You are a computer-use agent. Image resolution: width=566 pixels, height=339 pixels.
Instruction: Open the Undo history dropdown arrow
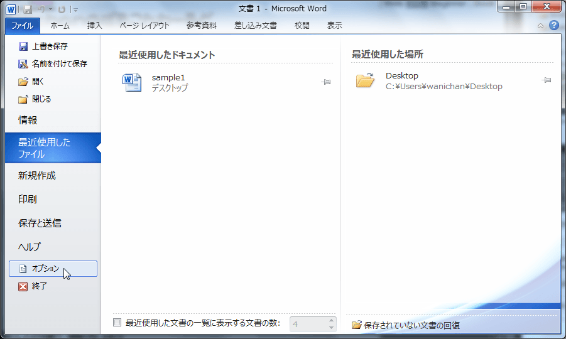tap(50, 9)
